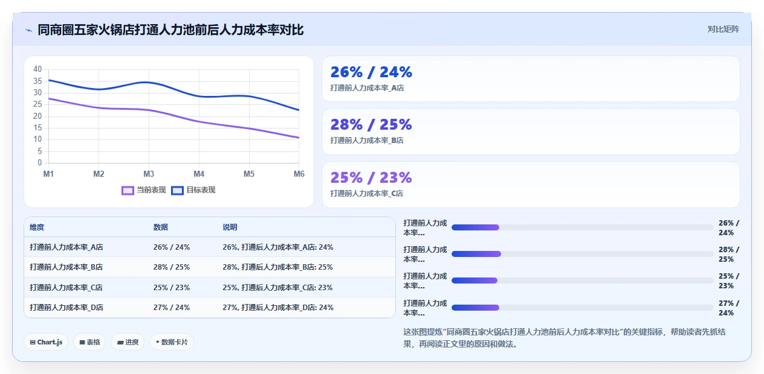
Task: Select the 打通前人力成本率_B店 table row
Action: [x=210, y=267]
